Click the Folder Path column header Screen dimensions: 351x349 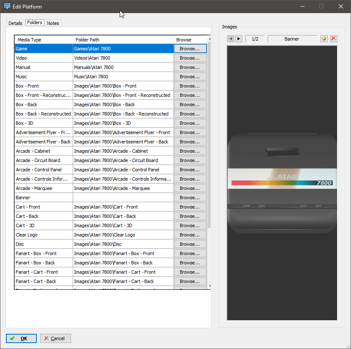(x=123, y=40)
